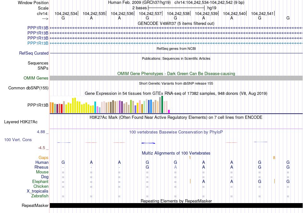The width and height of the screenshot is (303, 213).
Task: Click the 2 bases scale bar
Action: tap(176, 7)
